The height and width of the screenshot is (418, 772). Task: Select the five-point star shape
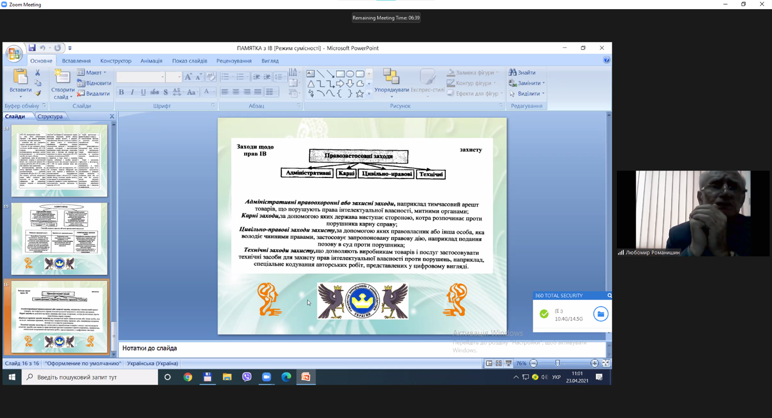(x=360, y=94)
